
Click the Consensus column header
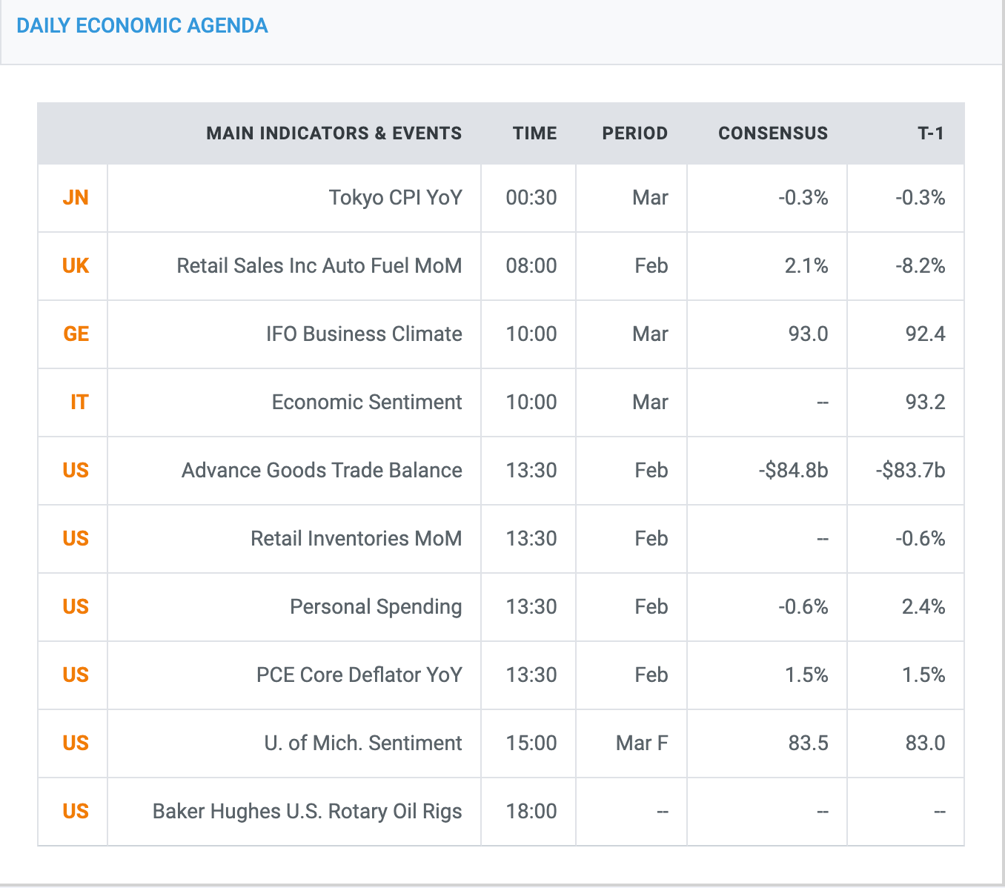772,133
